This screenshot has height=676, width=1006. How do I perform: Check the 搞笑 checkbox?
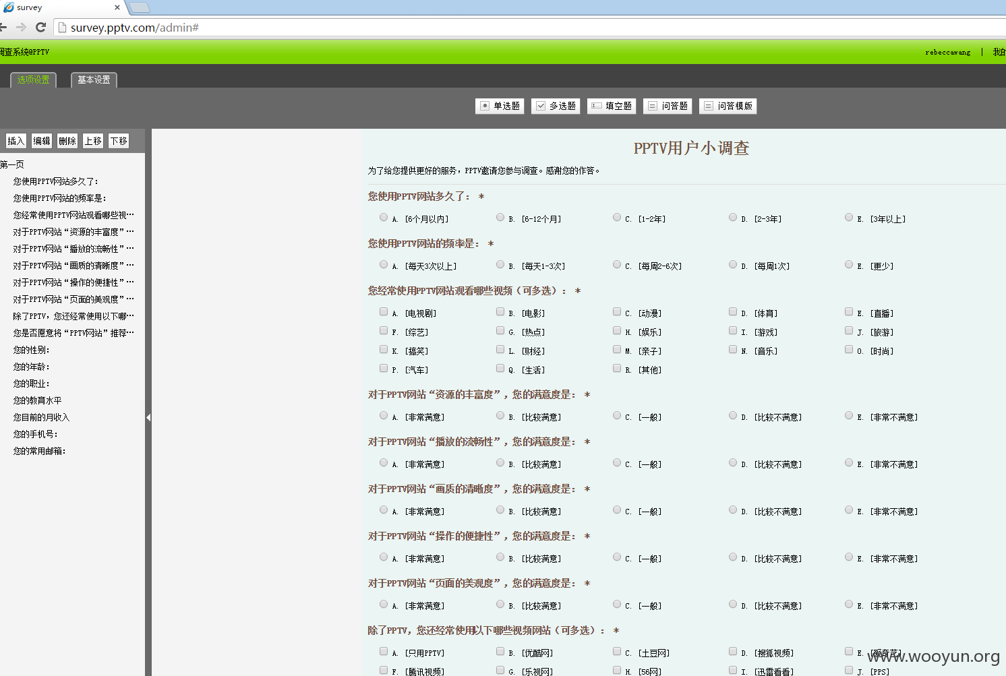point(384,349)
